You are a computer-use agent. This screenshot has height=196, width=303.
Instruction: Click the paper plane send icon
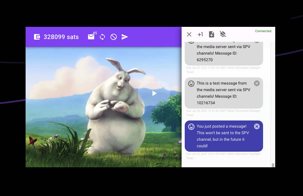pos(125,37)
